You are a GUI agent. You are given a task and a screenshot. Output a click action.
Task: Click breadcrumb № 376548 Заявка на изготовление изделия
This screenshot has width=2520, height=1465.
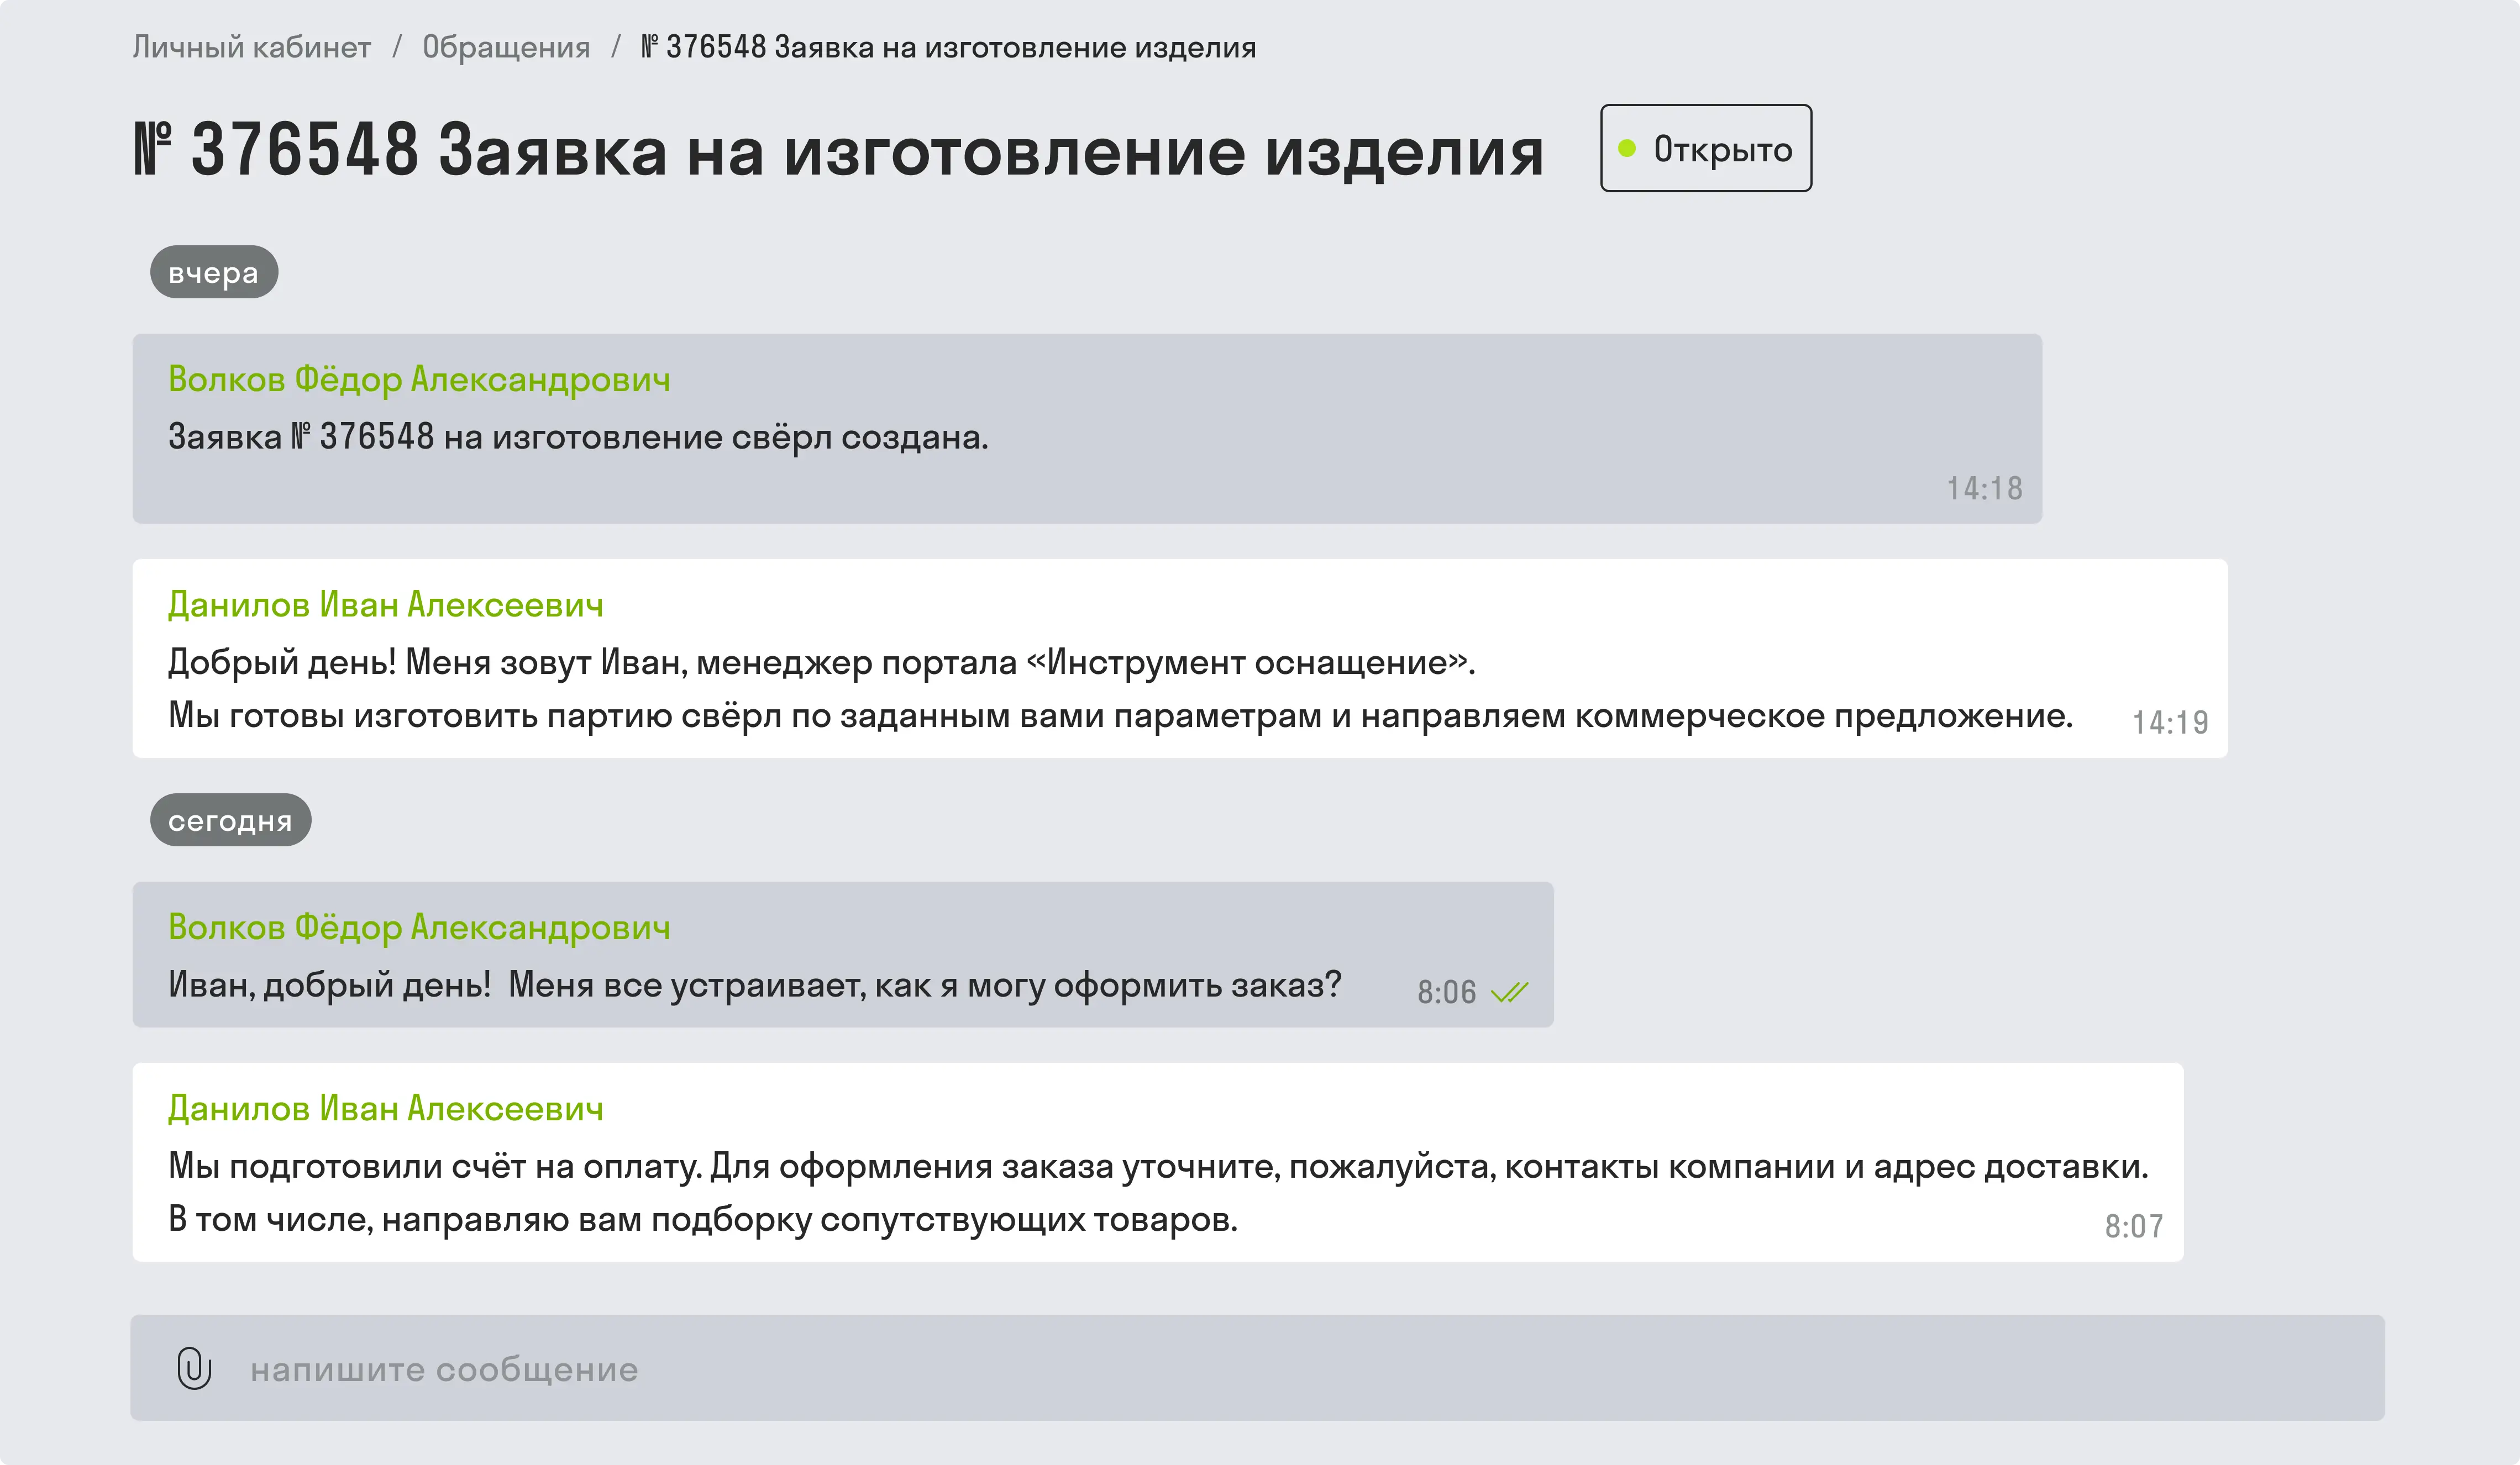(x=948, y=47)
